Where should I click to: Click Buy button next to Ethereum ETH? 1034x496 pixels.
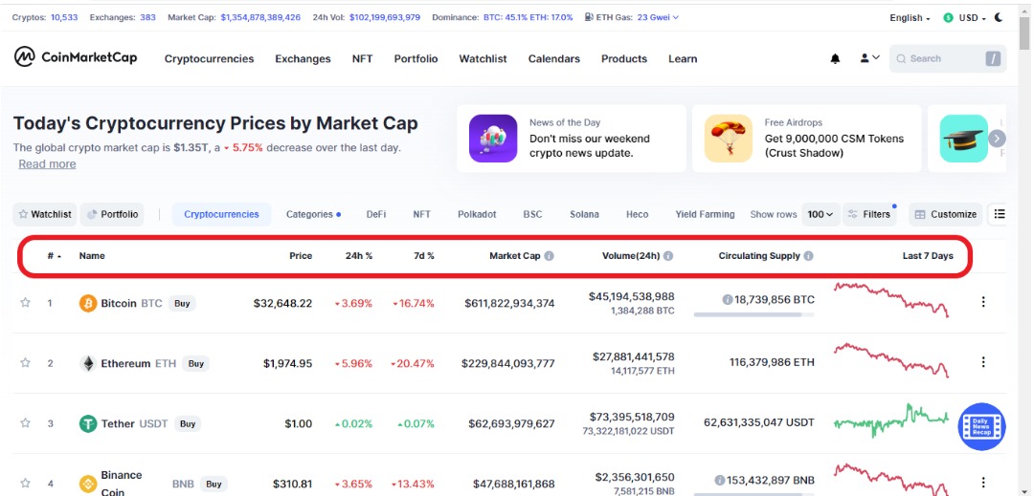(x=195, y=363)
